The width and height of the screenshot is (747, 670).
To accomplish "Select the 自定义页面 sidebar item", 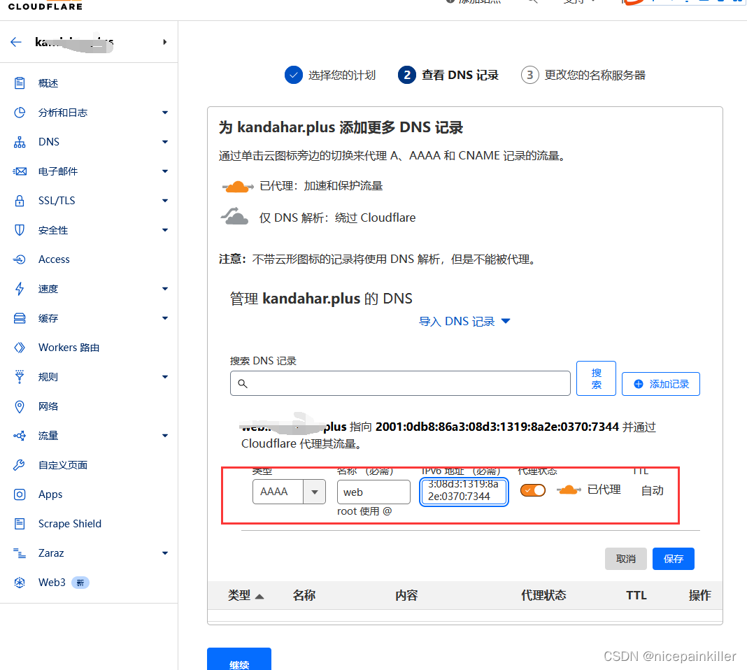I will pos(64,464).
